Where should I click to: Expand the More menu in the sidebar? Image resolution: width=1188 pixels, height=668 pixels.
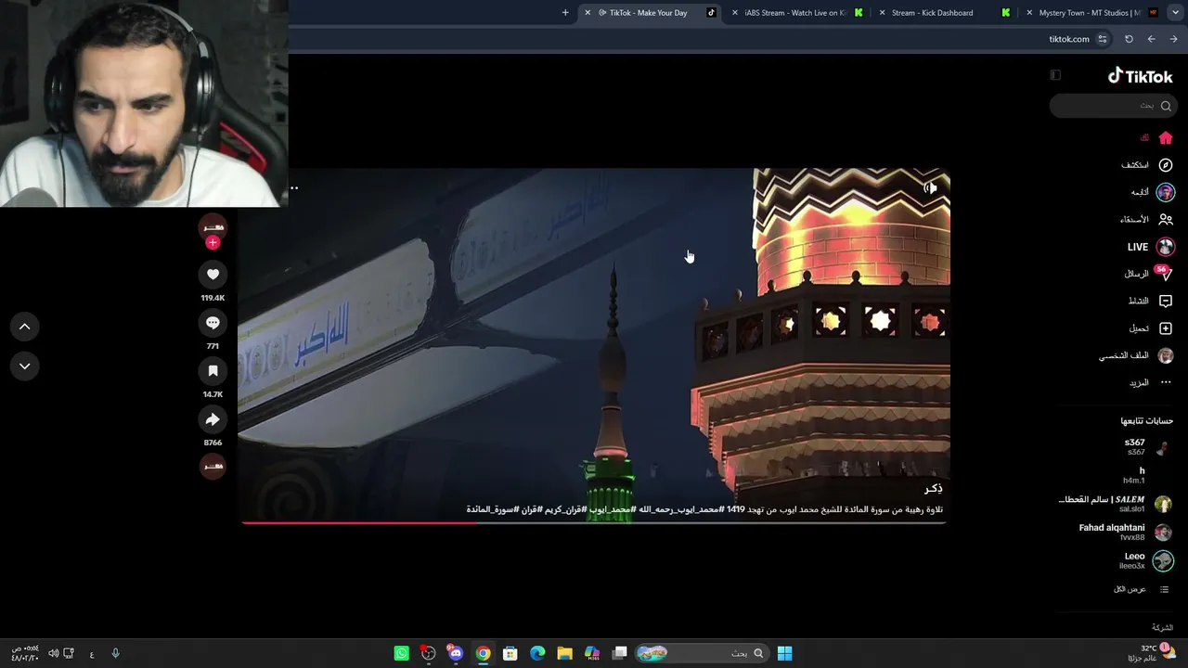click(x=1151, y=382)
